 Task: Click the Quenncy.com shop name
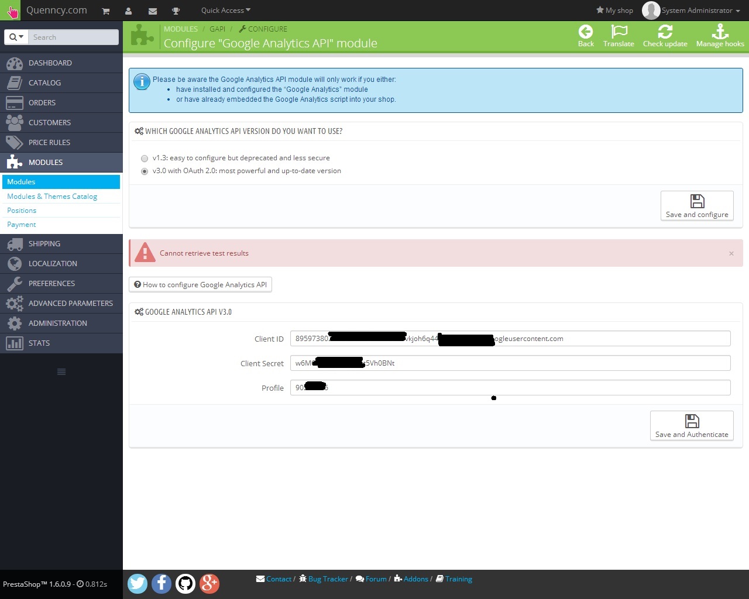tap(57, 10)
